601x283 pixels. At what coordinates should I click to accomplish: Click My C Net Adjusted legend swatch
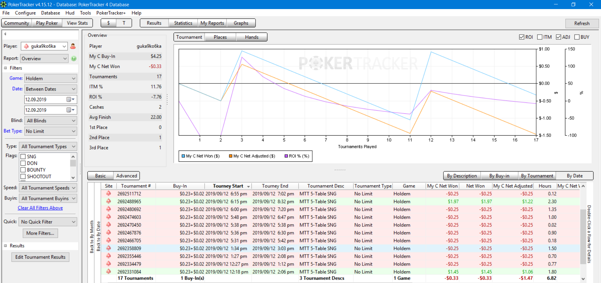(x=231, y=156)
